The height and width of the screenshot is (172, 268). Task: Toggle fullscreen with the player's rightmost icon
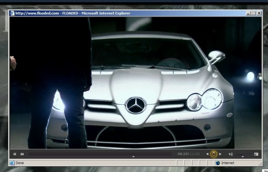click(x=256, y=154)
